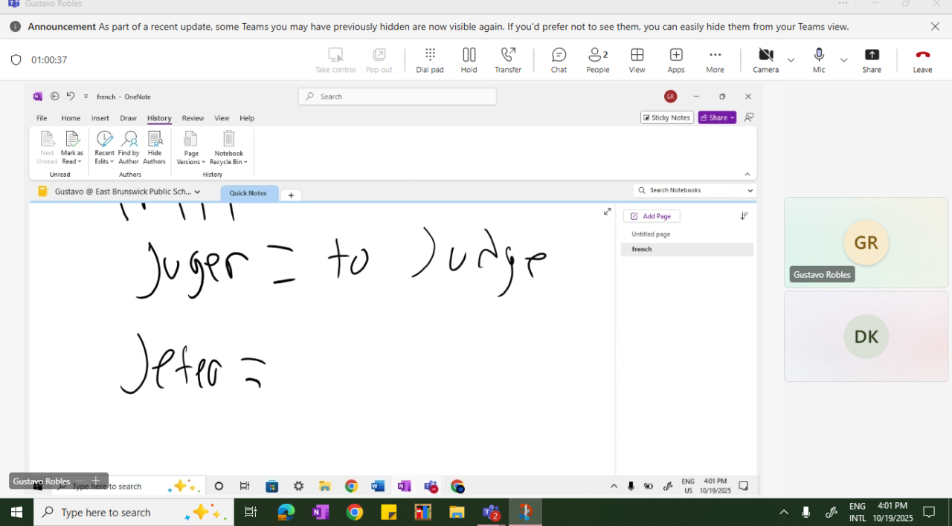Turn on the Camera in Teams
The image size is (952, 526).
click(x=765, y=60)
